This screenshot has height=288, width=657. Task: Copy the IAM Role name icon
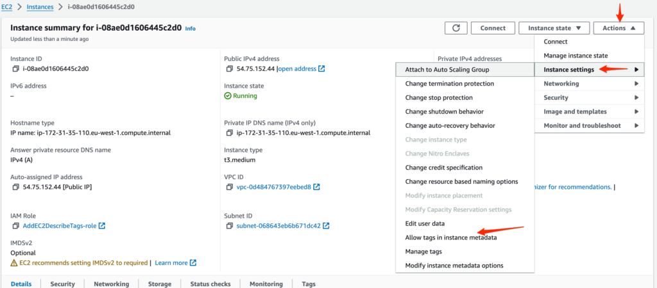click(15, 226)
